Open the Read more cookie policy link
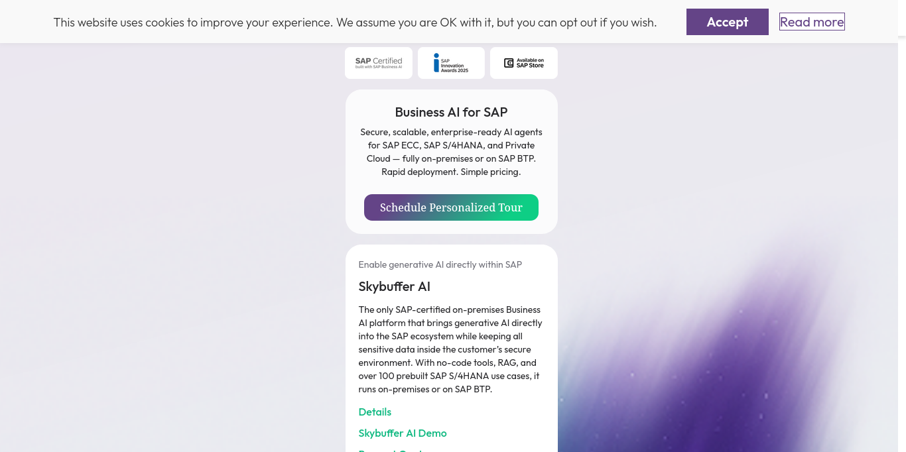 click(812, 21)
